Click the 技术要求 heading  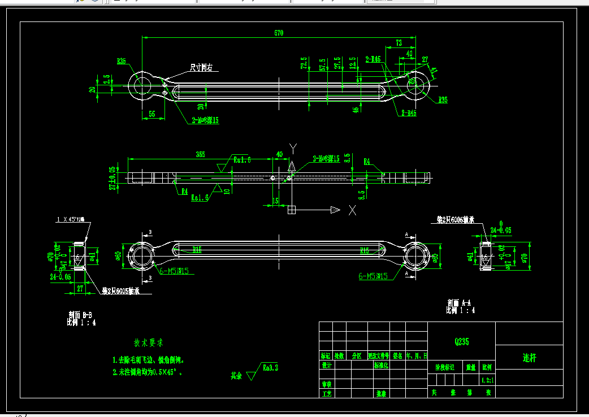[148, 342]
